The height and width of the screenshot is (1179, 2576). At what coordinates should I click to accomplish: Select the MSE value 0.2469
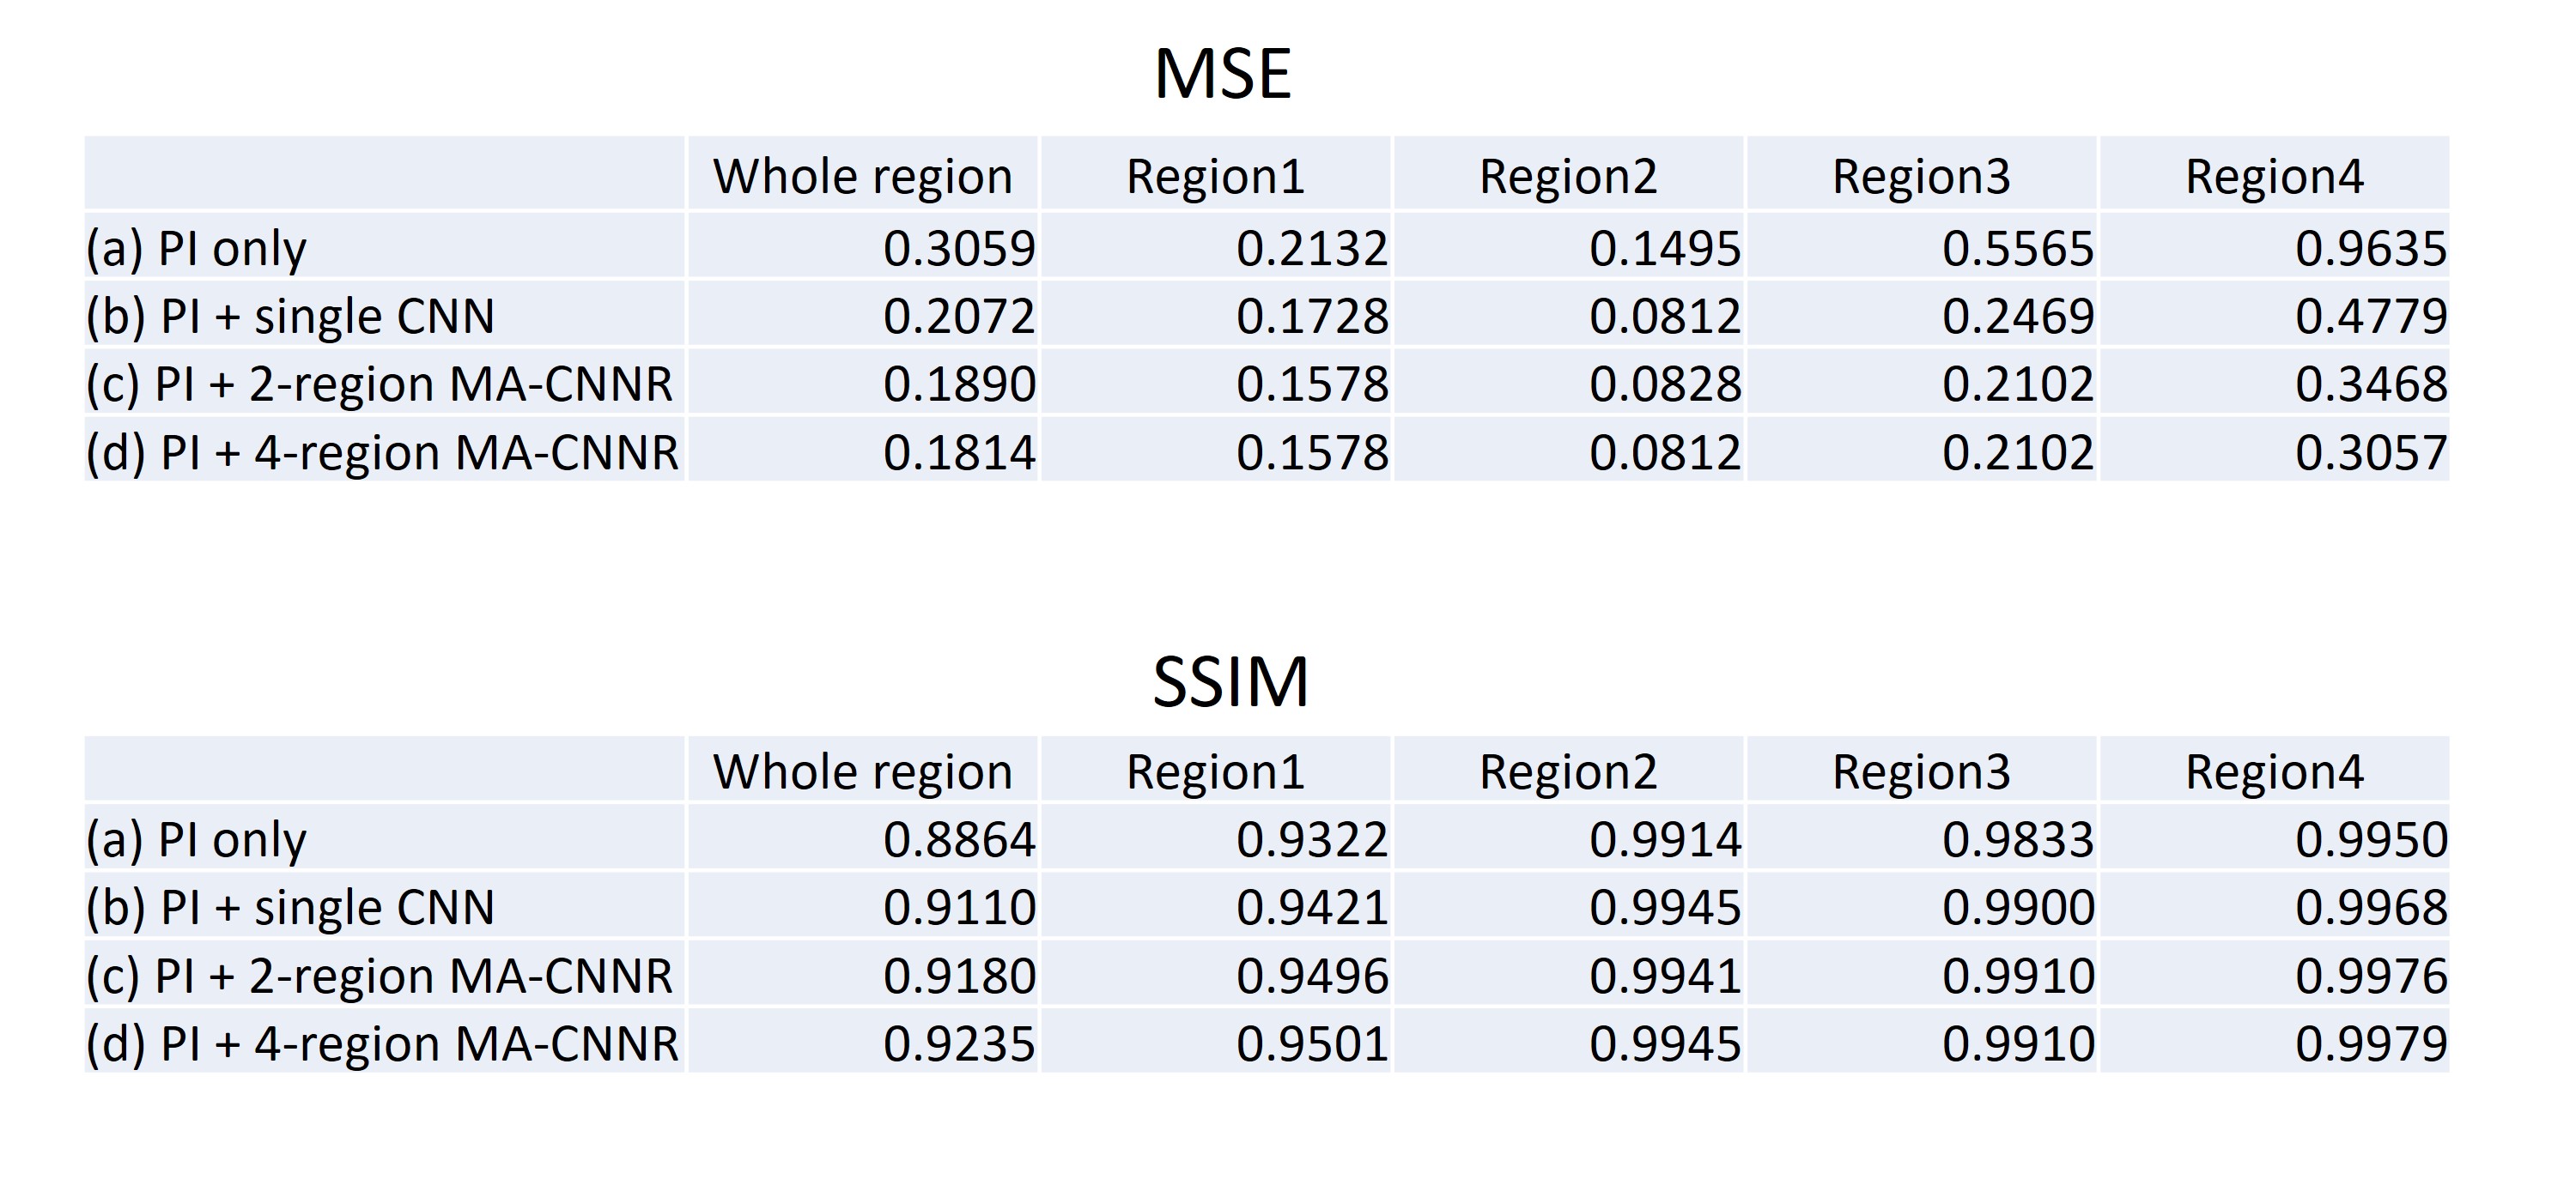click(x=2017, y=317)
